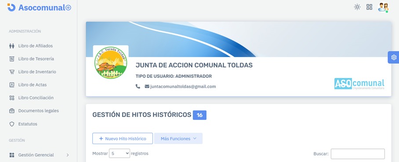Click the Libro de Afiliados people icon

12,46
